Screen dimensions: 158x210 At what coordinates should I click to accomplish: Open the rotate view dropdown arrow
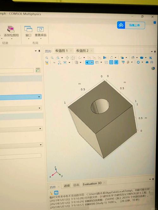116,57
